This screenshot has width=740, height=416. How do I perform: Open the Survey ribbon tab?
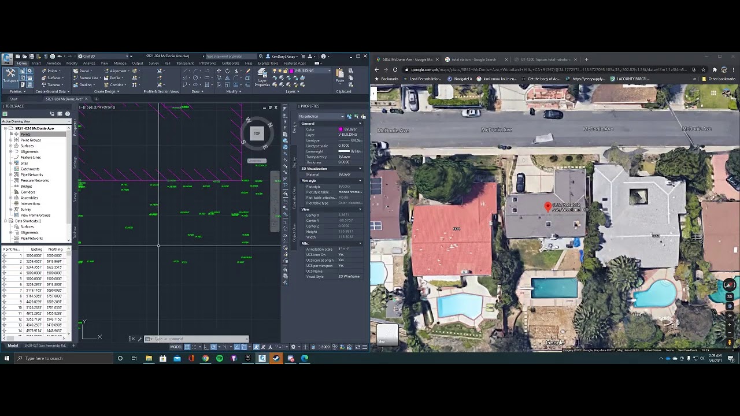(x=154, y=63)
